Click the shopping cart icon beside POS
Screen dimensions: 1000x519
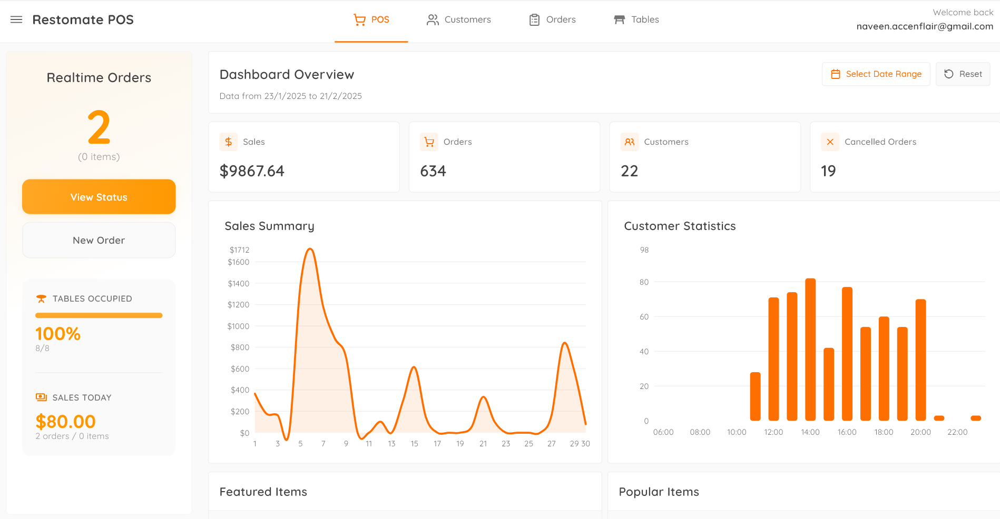359,19
